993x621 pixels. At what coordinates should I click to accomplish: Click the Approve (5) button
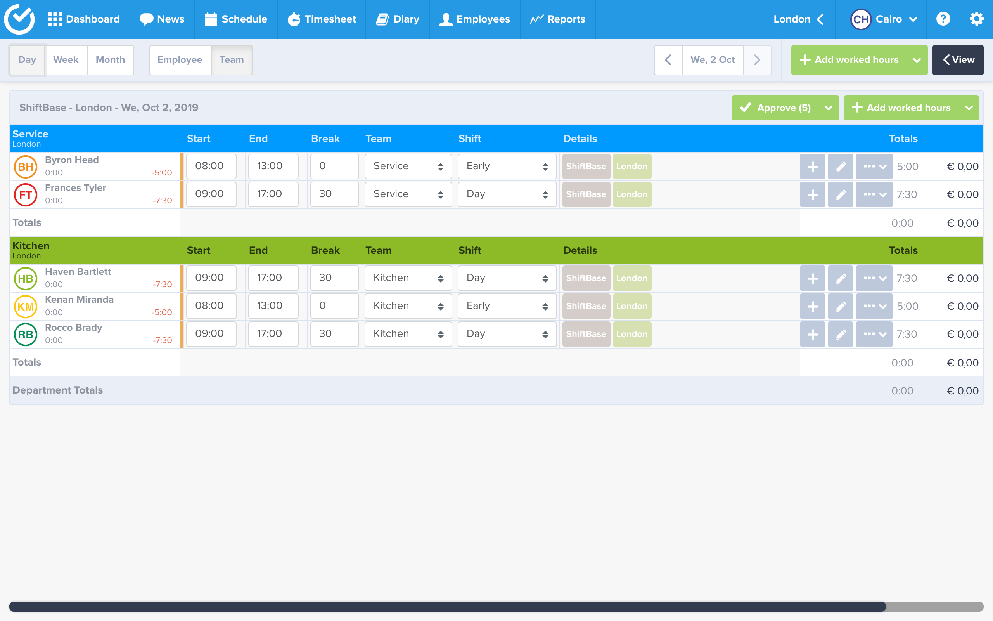[x=775, y=108]
